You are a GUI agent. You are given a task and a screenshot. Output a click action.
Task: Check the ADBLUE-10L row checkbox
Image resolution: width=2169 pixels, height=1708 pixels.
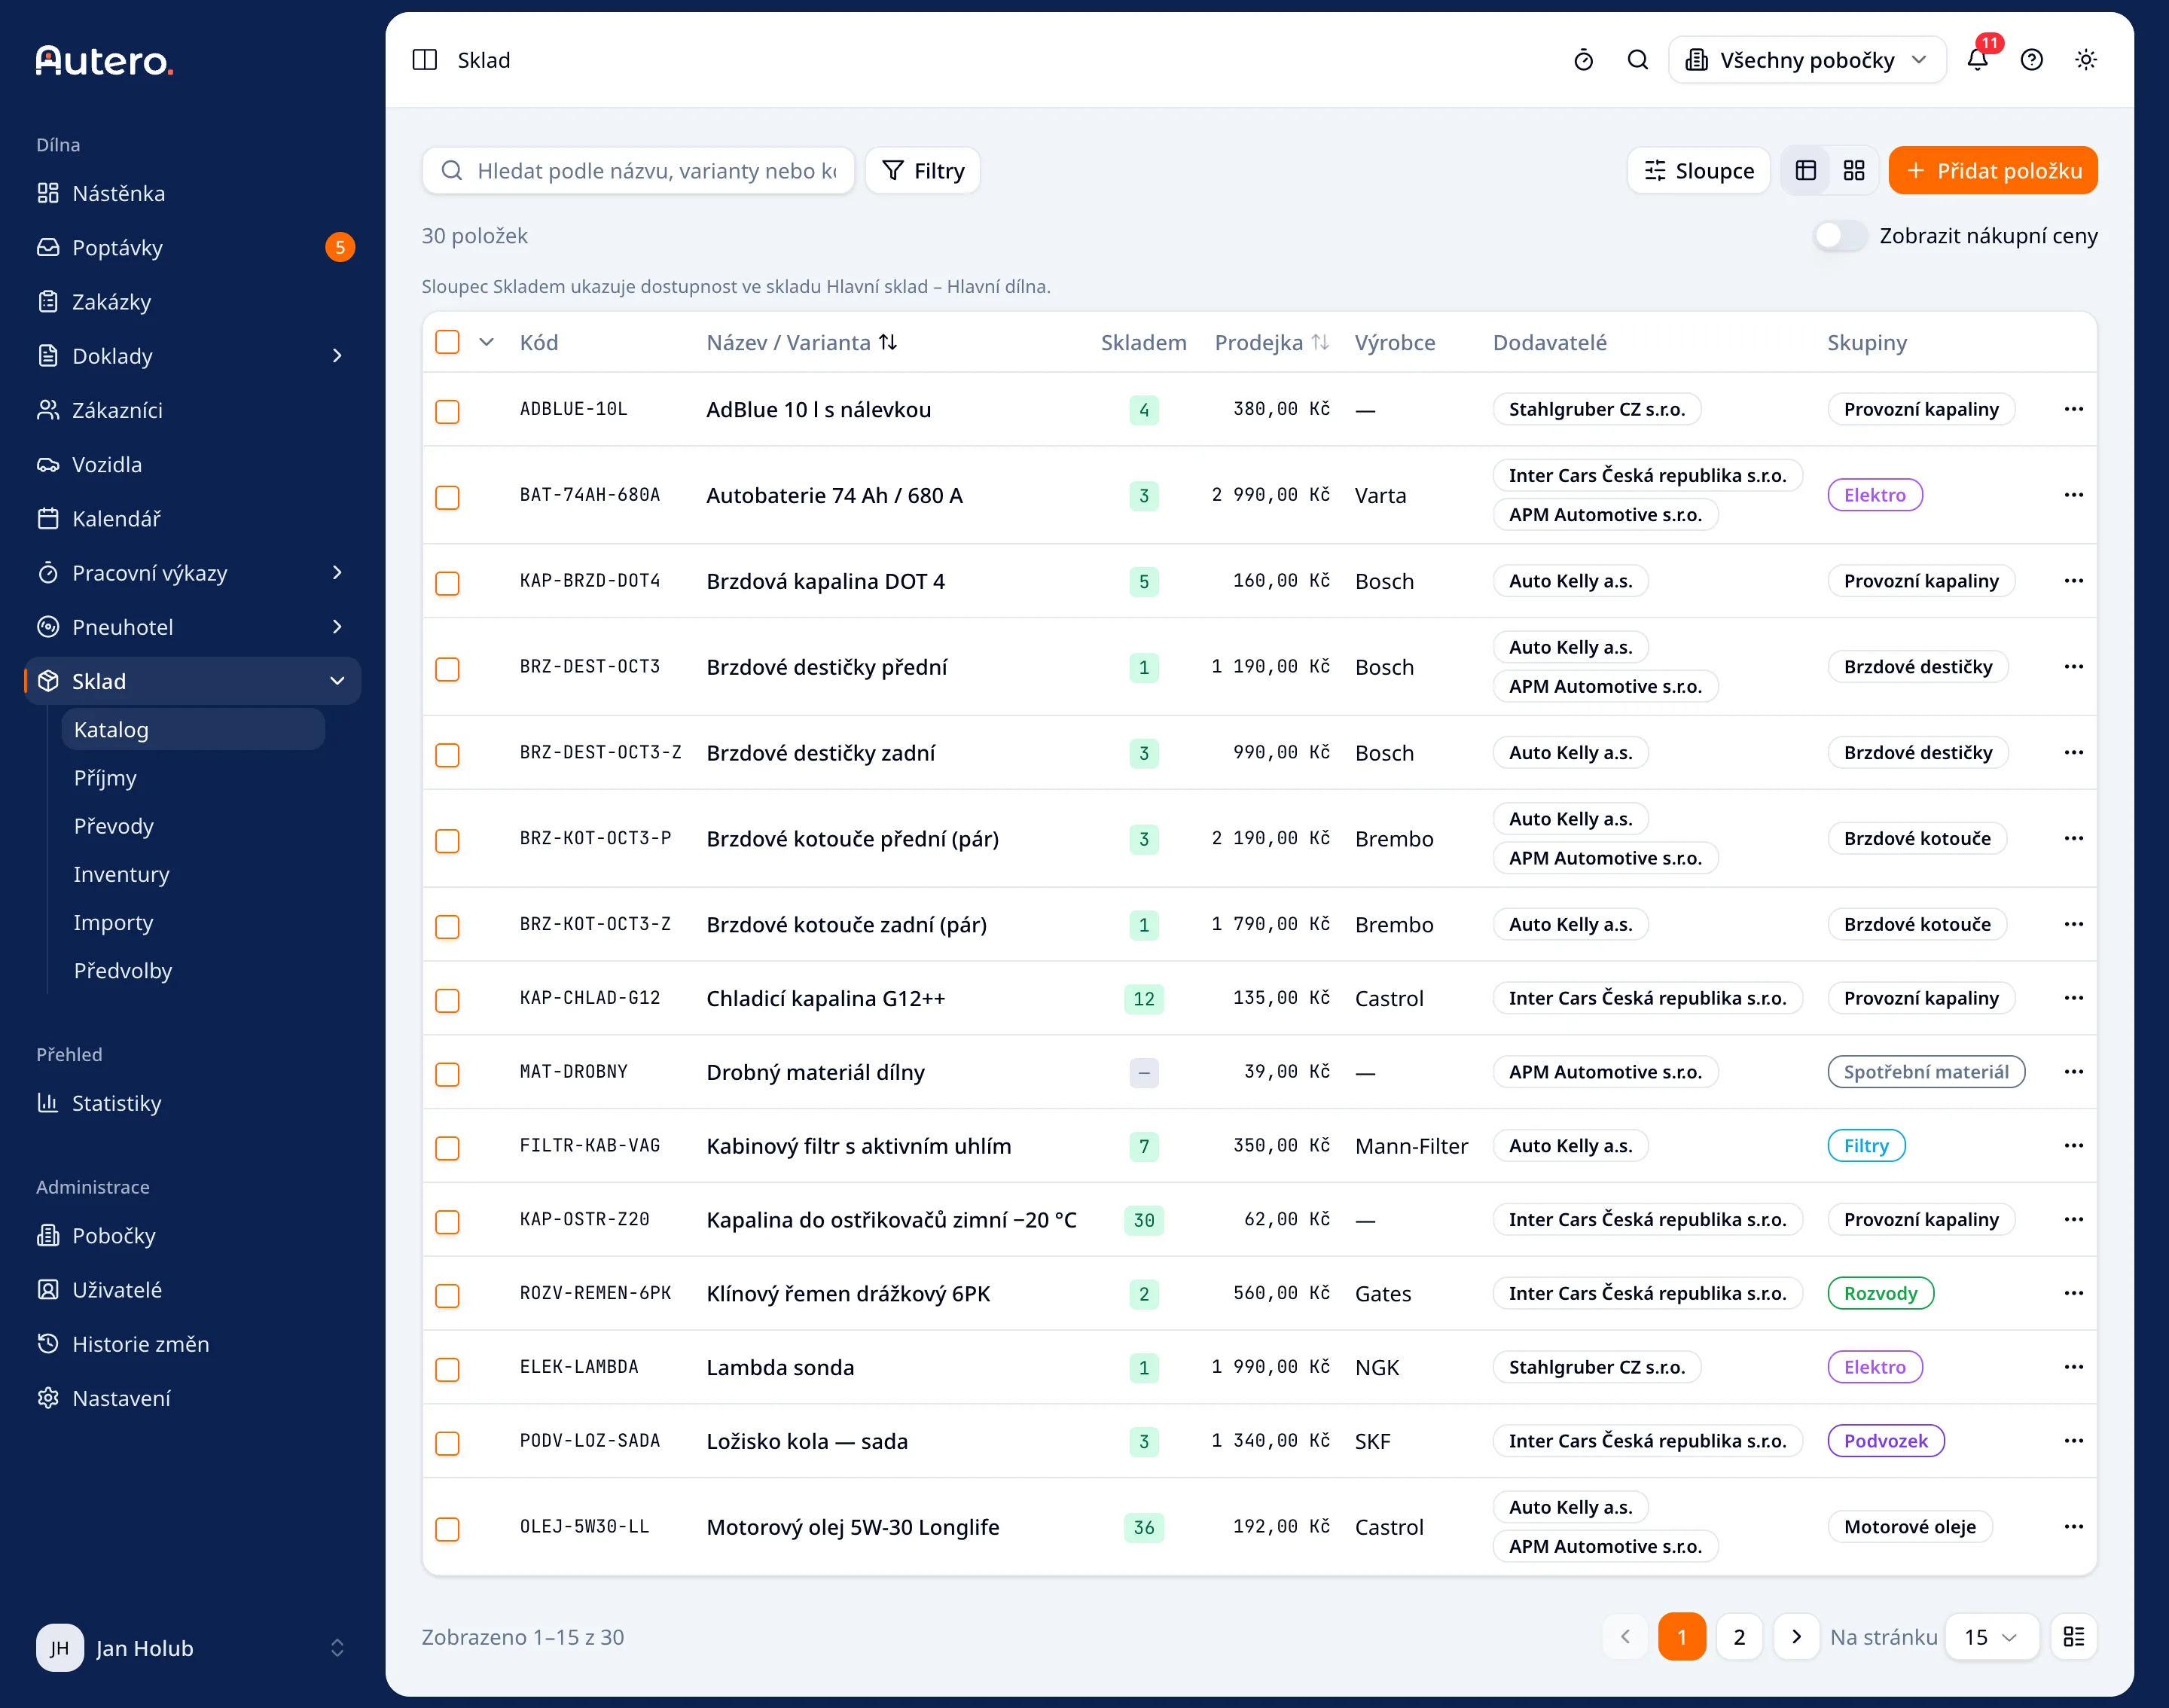tap(447, 411)
